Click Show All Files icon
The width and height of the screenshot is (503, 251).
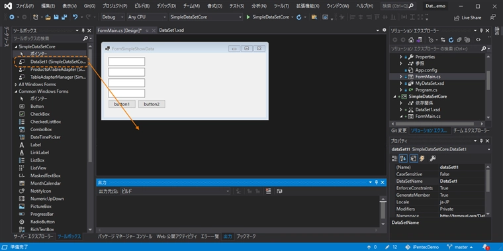467,40
